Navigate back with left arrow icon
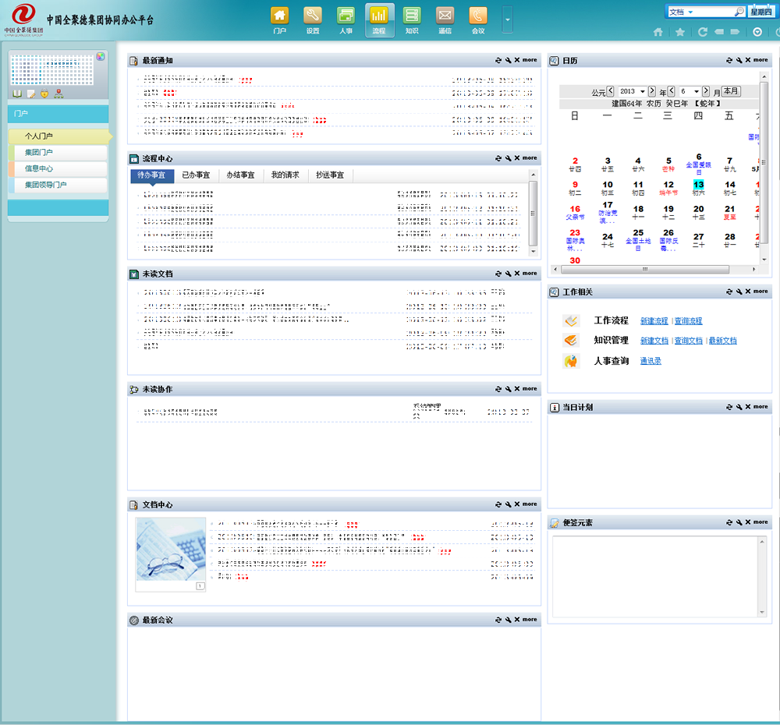The height and width of the screenshot is (725, 780). tap(719, 32)
